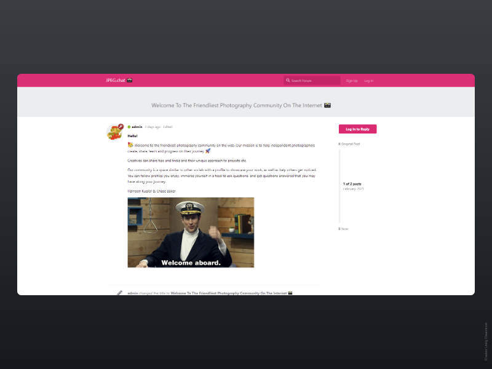This screenshot has height=369, width=492.
Task: Click the green online status dot
Action: [x=129, y=127]
